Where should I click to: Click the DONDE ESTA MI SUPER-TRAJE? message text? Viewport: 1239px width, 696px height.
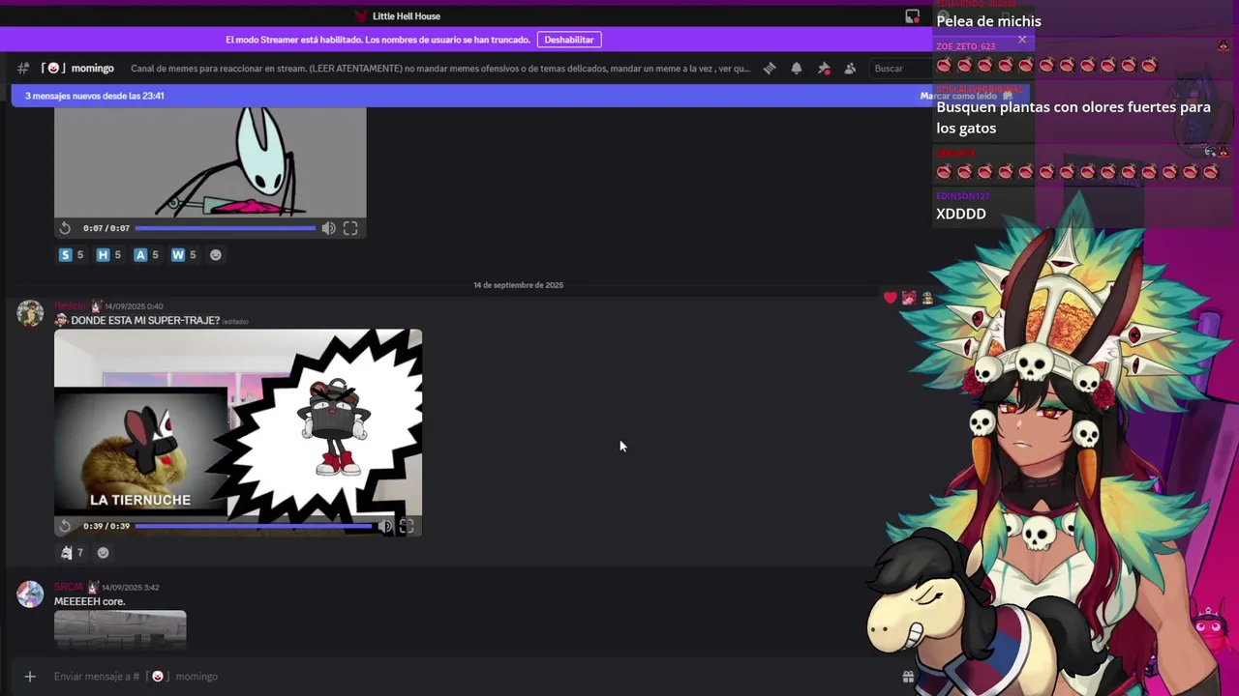tap(145, 320)
